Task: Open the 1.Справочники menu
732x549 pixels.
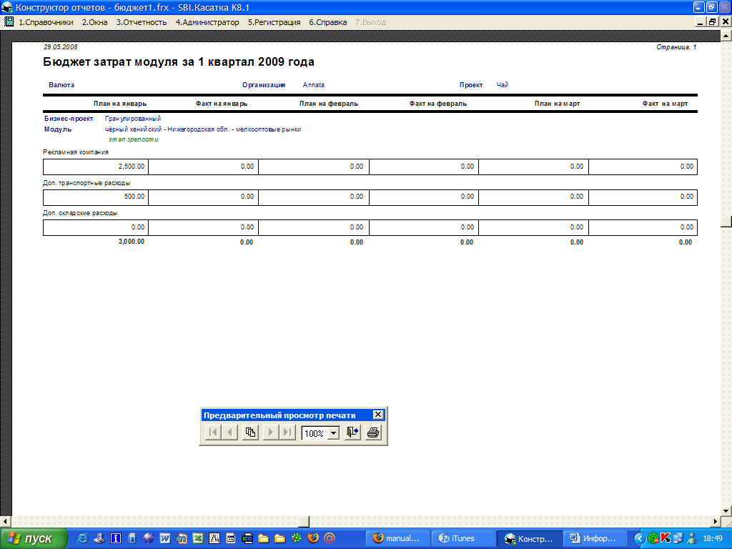Action: point(46,22)
